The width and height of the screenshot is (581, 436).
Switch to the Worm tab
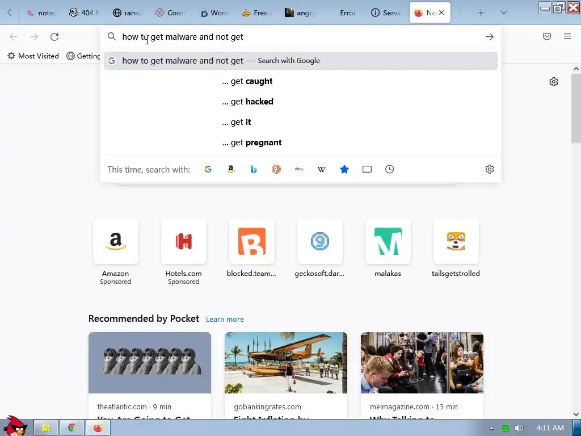pyautogui.click(x=214, y=12)
